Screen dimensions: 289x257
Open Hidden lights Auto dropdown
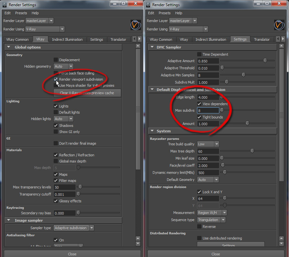pyautogui.click(x=63, y=119)
